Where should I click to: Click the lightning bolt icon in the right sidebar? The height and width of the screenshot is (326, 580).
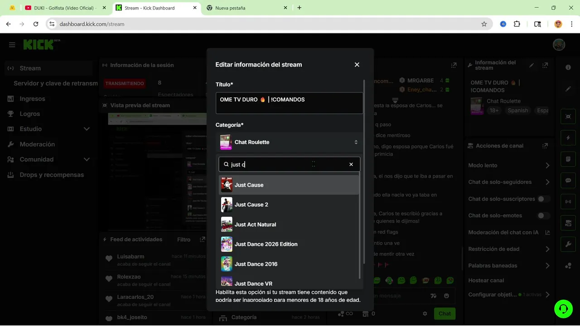(x=568, y=138)
